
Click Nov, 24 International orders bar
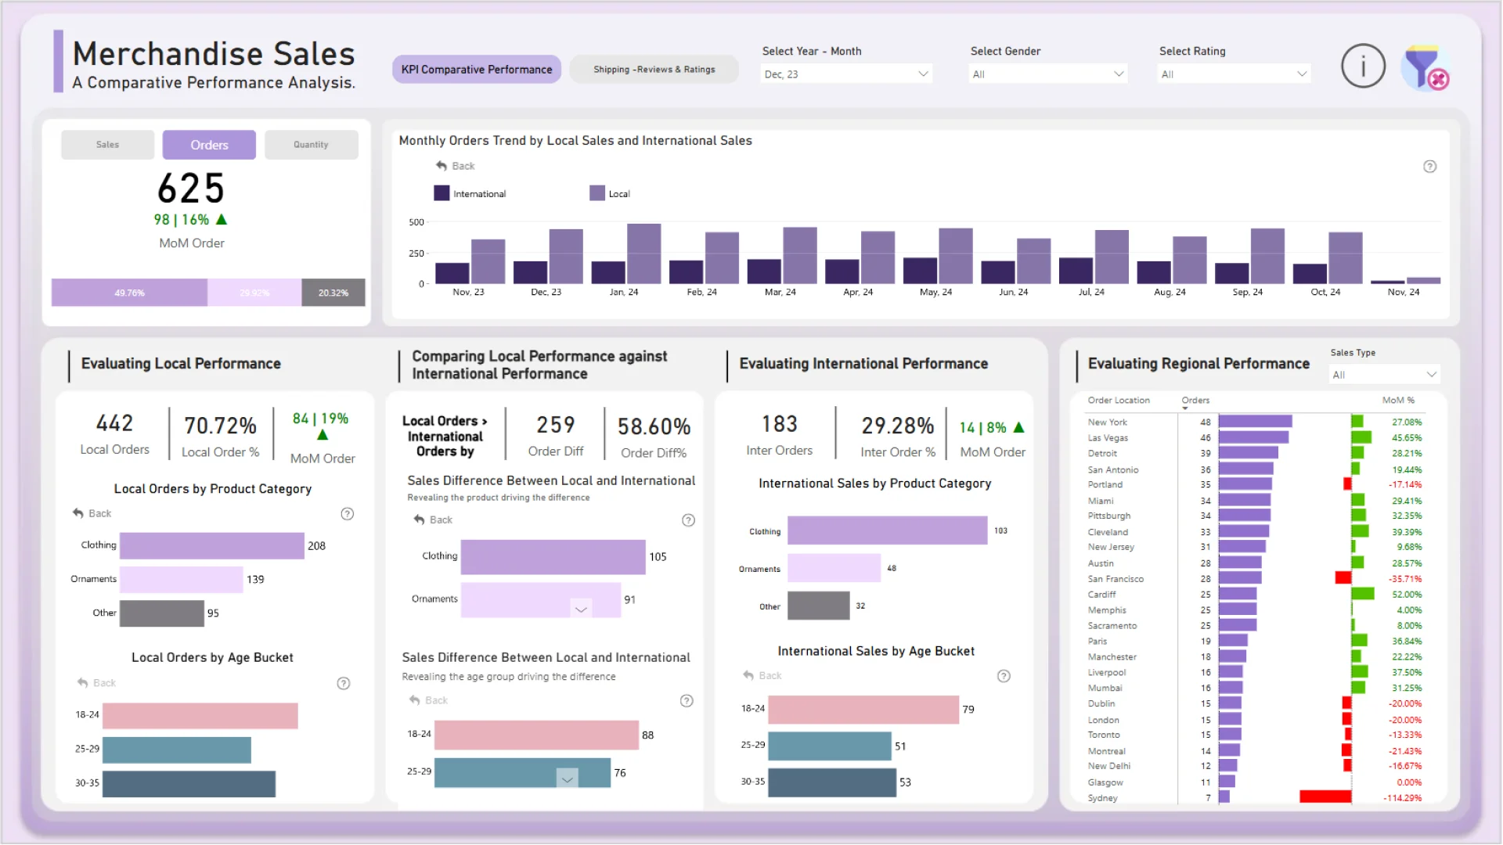tap(1388, 282)
